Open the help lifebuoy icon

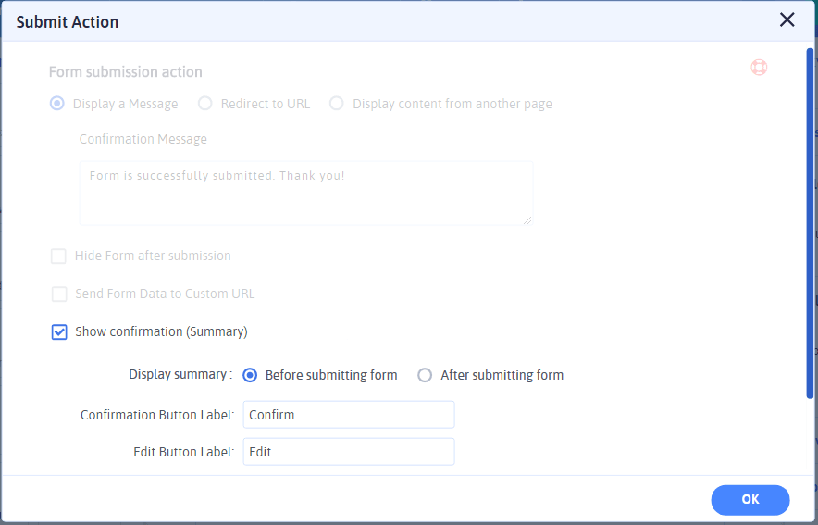tap(759, 68)
